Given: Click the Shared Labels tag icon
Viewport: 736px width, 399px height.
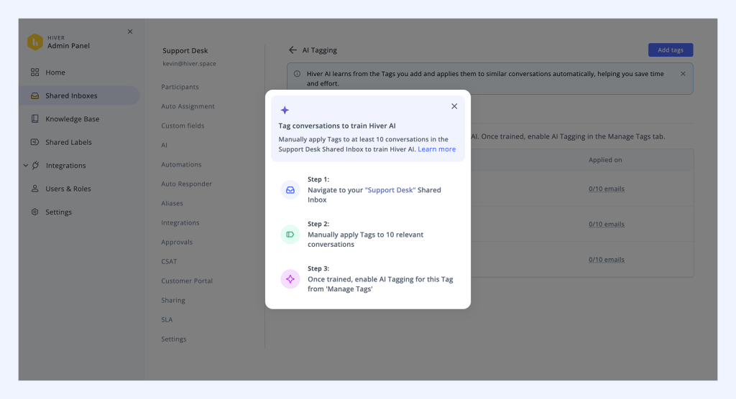Looking at the screenshot, I should pos(34,142).
